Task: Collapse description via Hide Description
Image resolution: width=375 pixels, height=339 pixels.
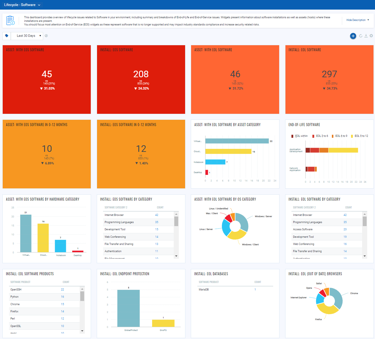Action: (358, 20)
